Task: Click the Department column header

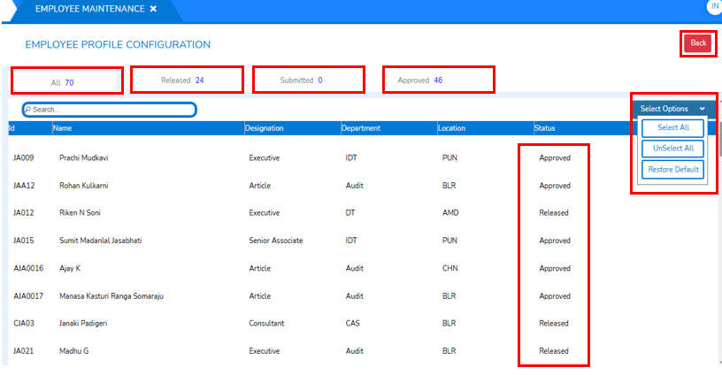Action: [361, 128]
